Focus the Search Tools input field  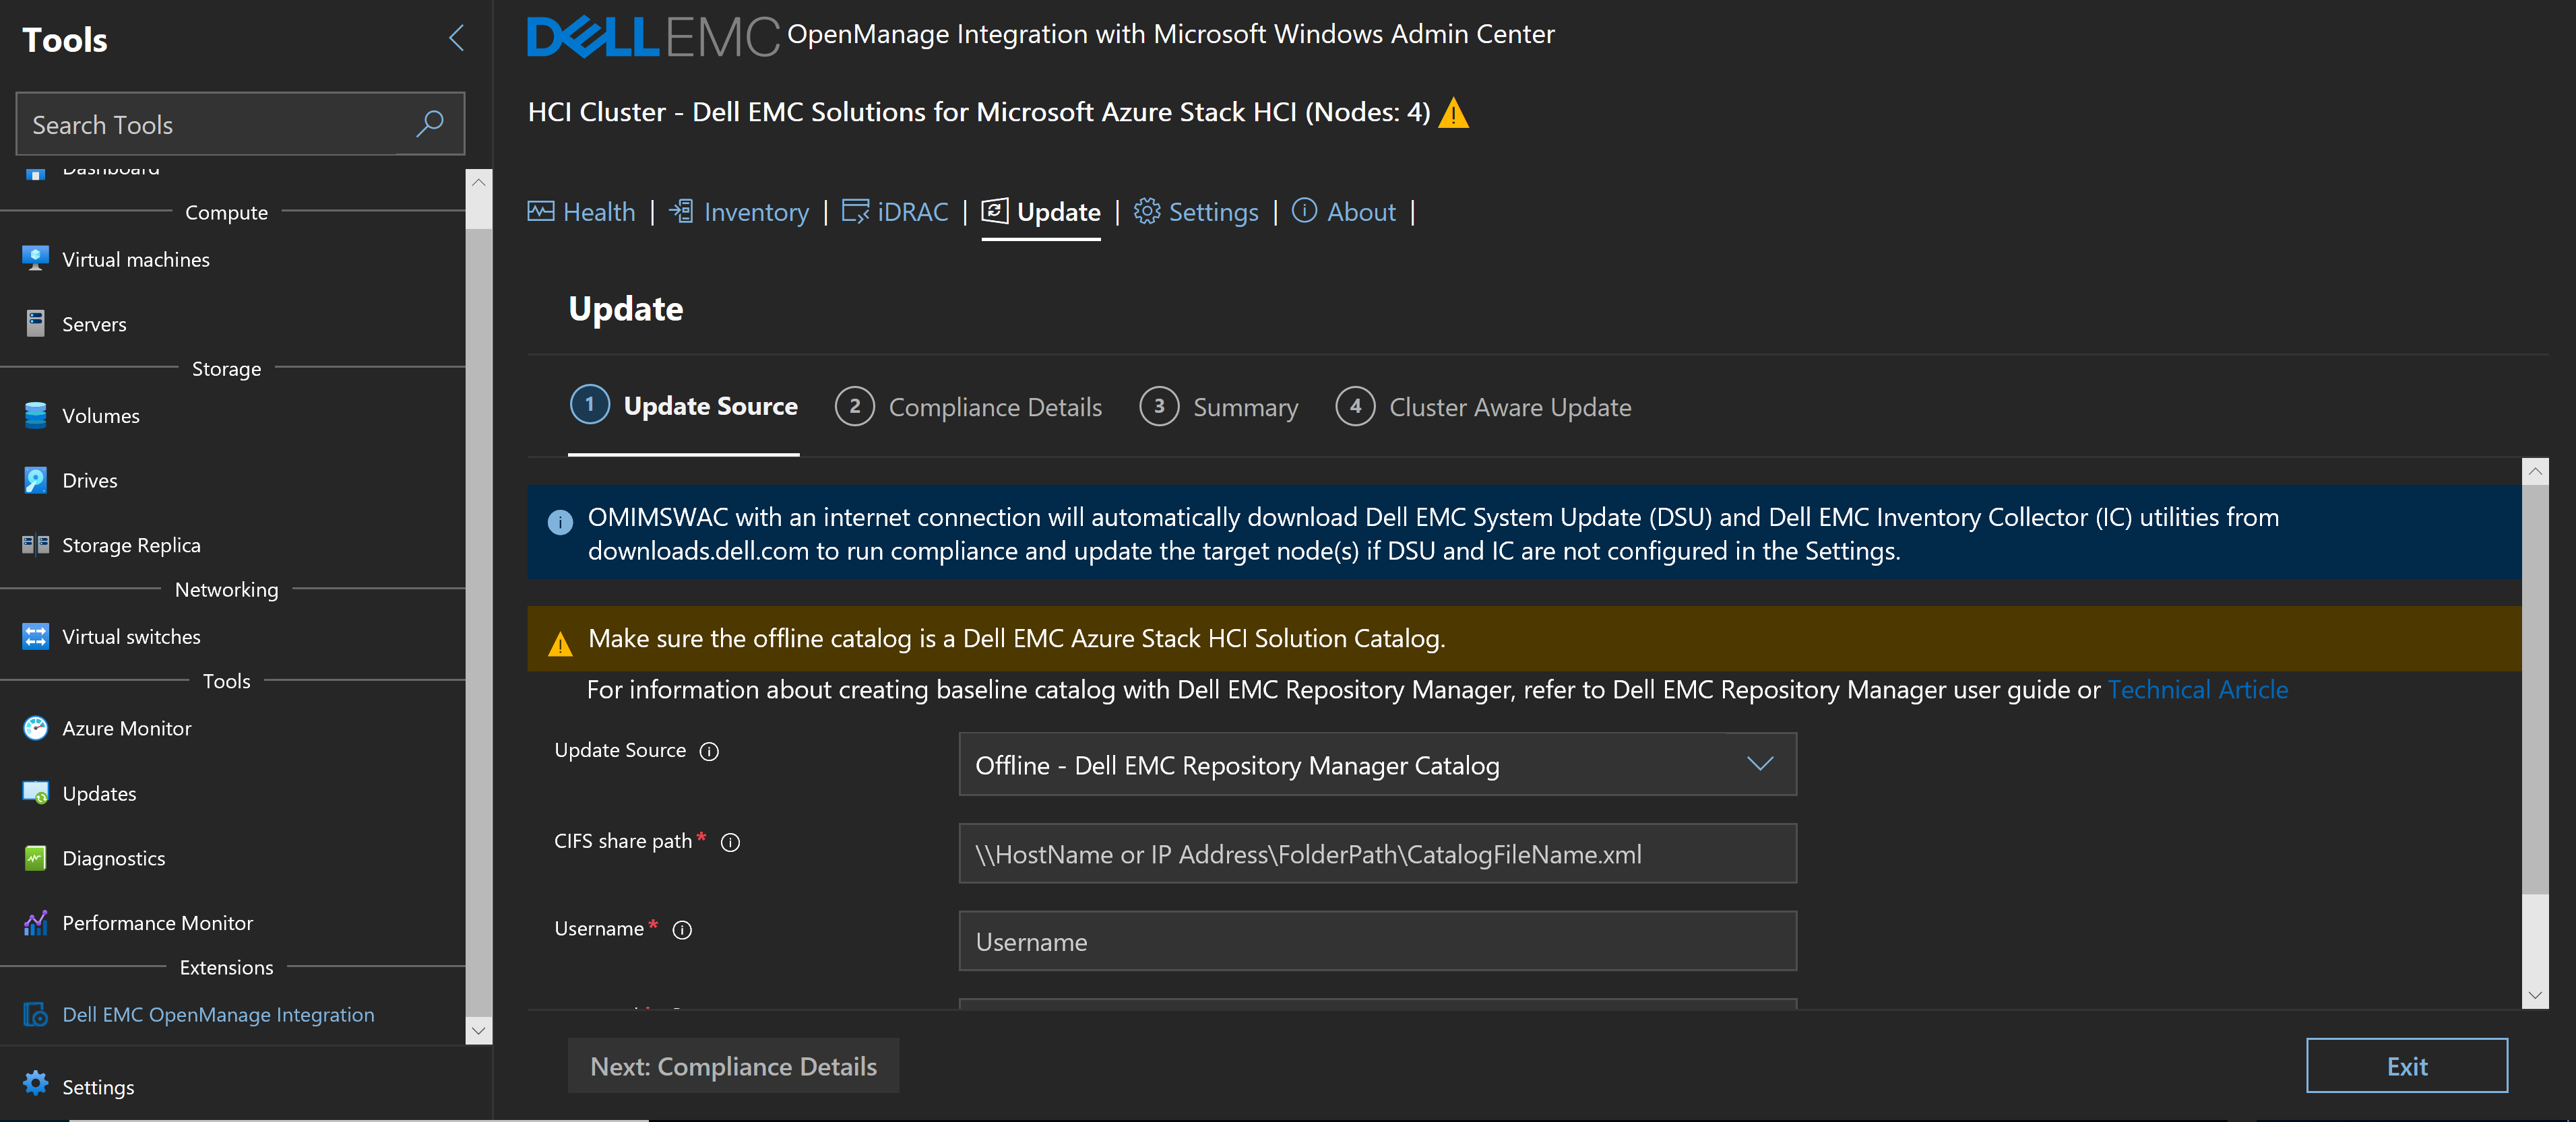point(240,124)
